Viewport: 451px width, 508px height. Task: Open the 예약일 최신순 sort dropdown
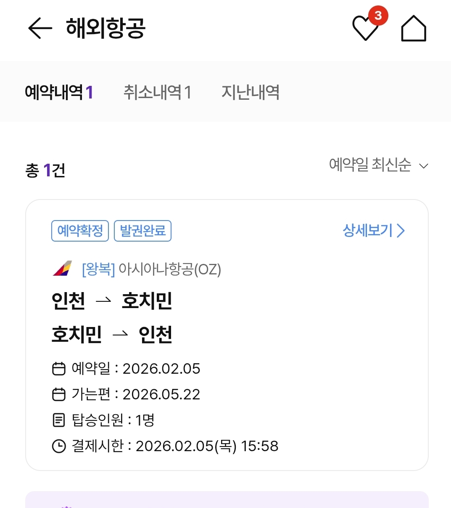(x=370, y=165)
